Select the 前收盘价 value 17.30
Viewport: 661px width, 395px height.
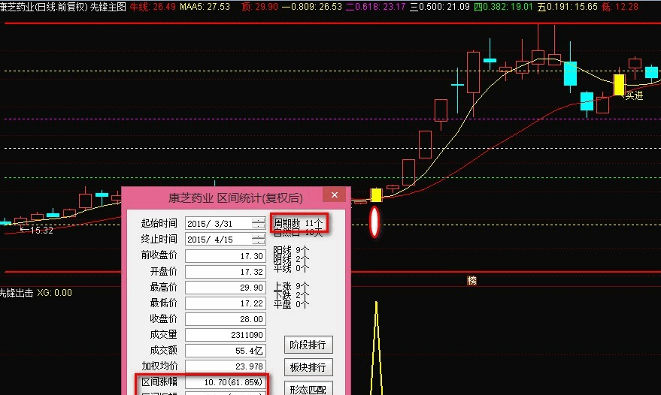pyautogui.click(x=225, y=255)
